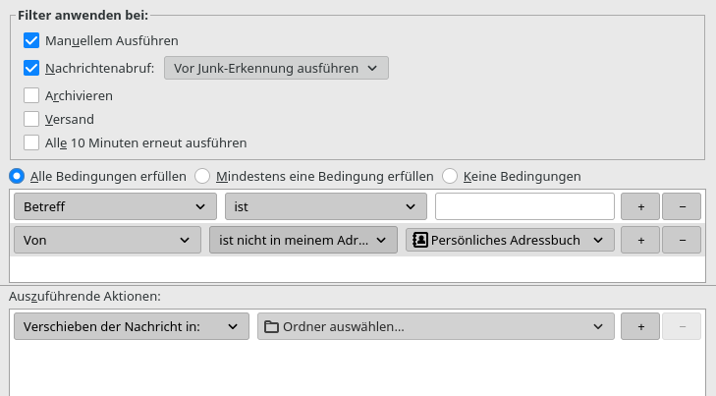716x396 pixels.
Task: Click the plus button in the Von row
Action: [640, 240]
